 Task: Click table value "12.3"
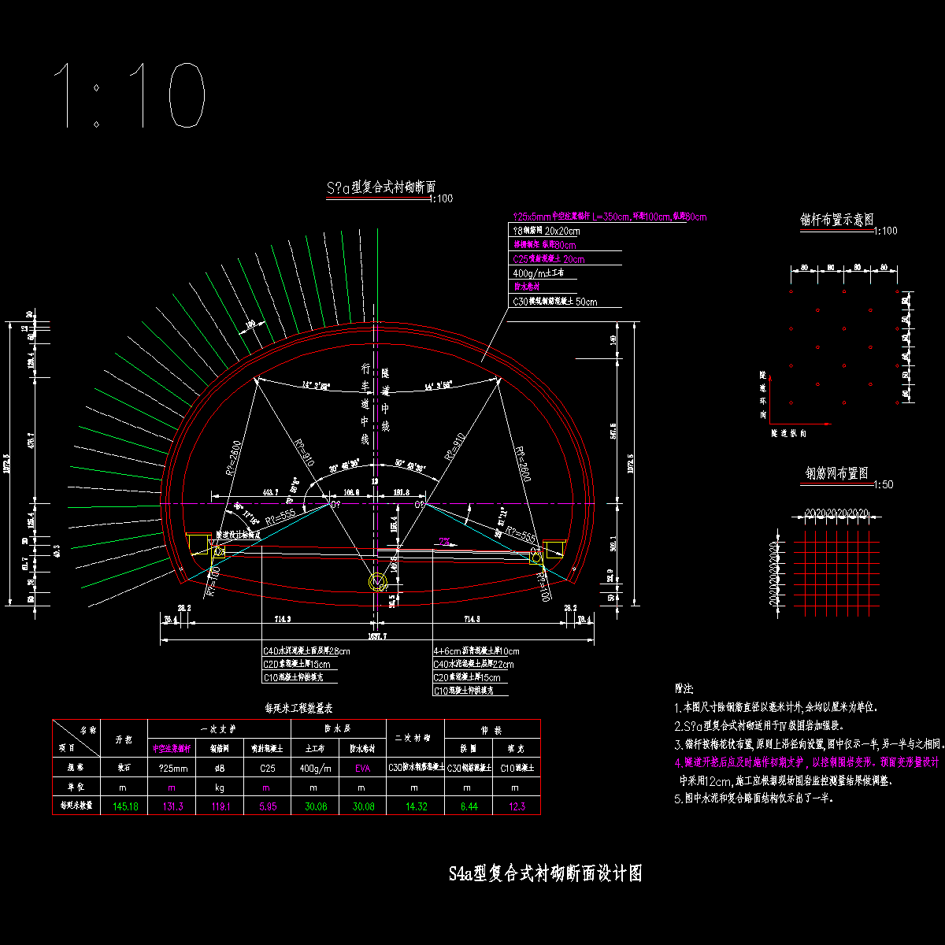coord(517,806)
